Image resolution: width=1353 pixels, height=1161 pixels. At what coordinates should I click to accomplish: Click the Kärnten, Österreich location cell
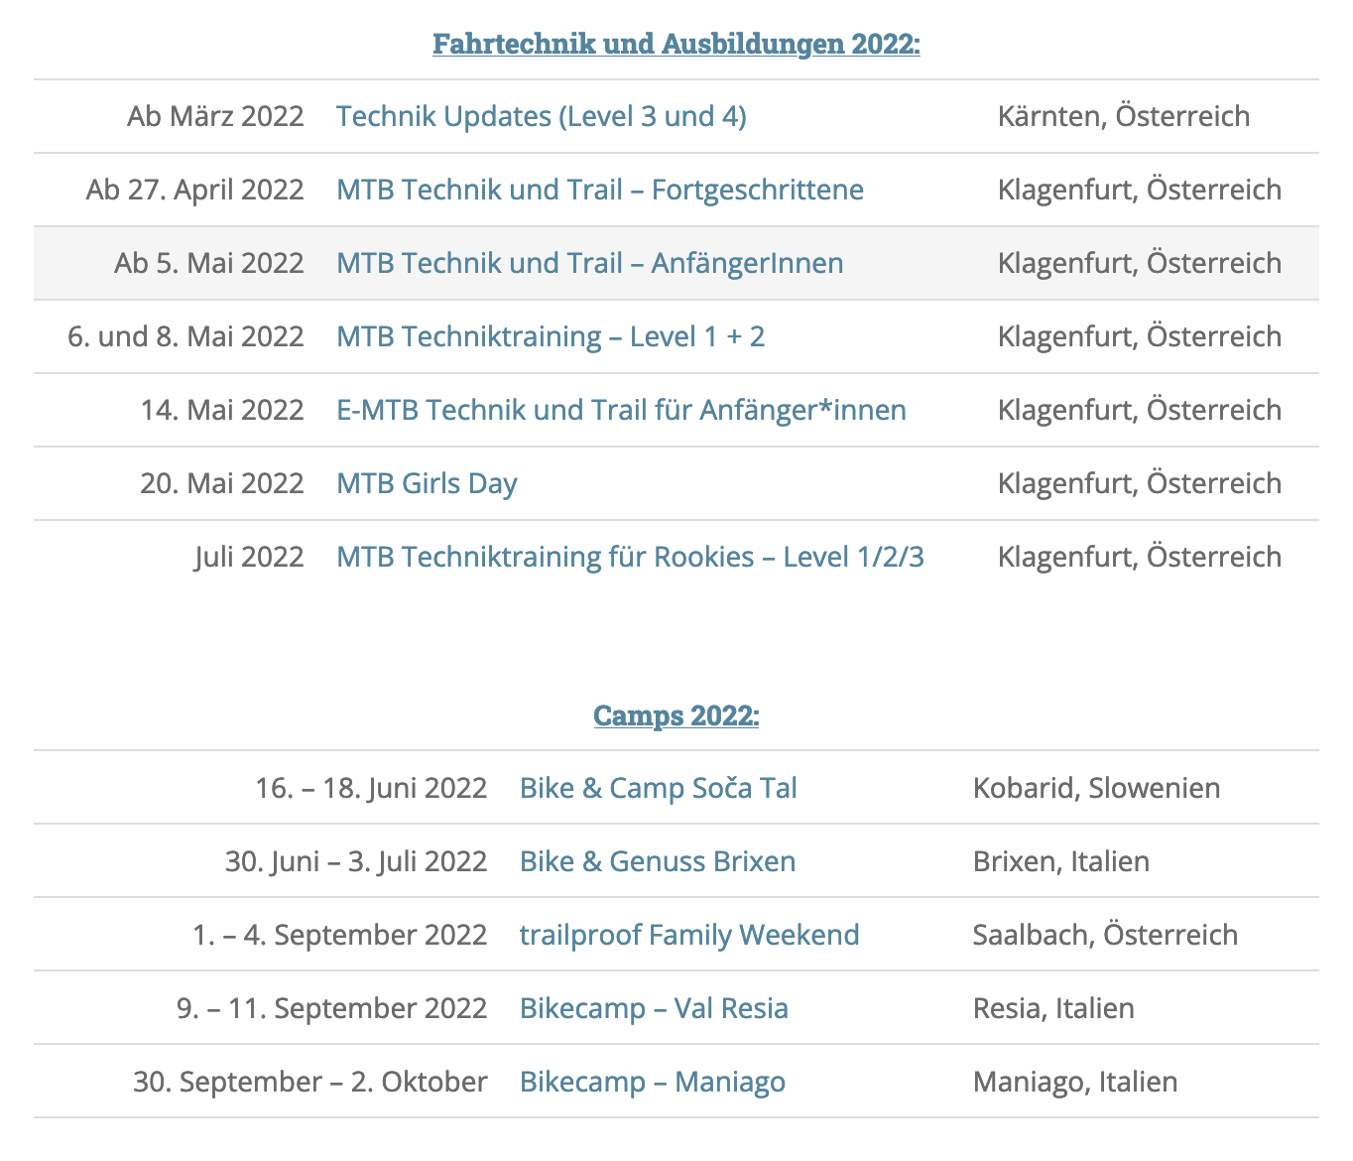point(1124,116)
